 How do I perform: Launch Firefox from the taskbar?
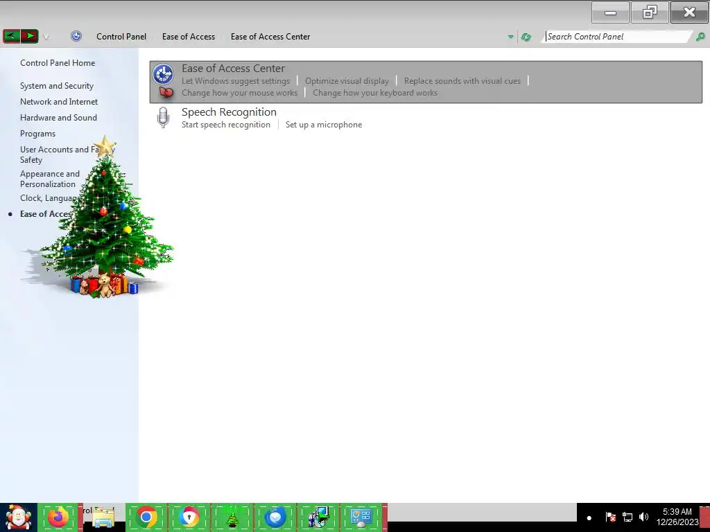58,517
